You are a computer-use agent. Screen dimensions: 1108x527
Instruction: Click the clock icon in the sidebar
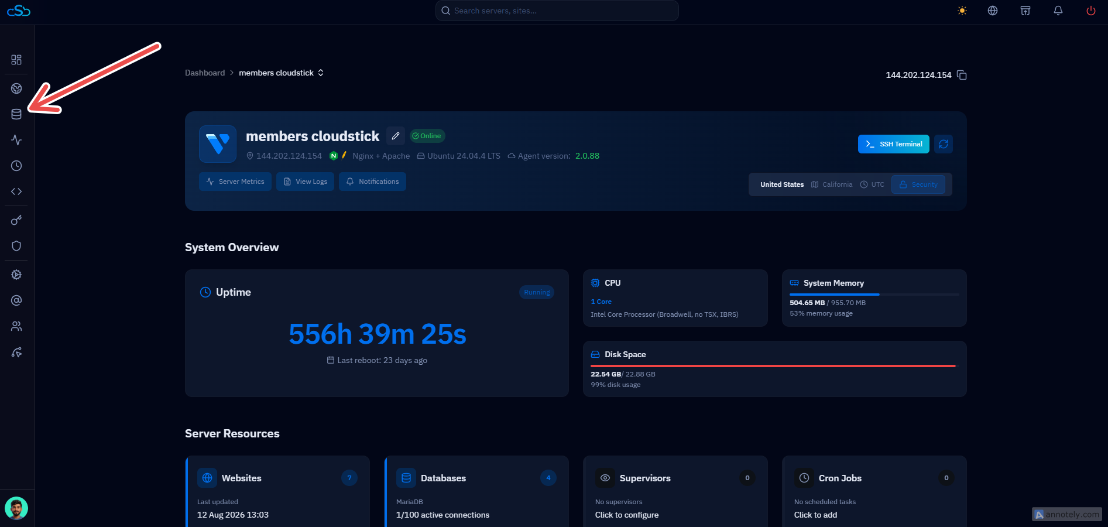coord(16,166)
